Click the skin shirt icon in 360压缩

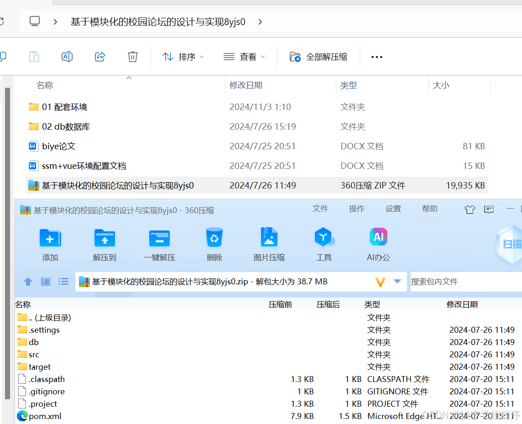click(470, 209)
